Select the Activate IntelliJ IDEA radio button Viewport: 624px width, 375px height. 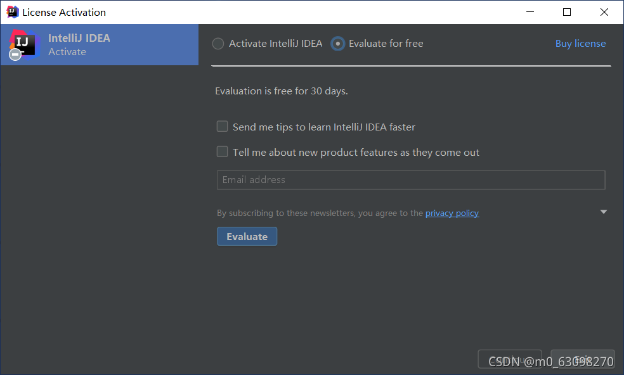[x=218, y=43]
